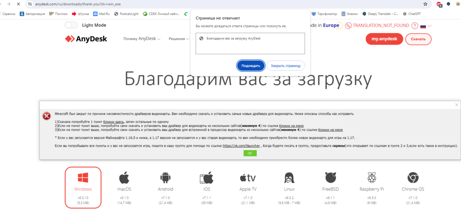Click Кликни на меня link in step 2
The height and width of the screenshot is (224, 461).
click(x=291, y=126)
